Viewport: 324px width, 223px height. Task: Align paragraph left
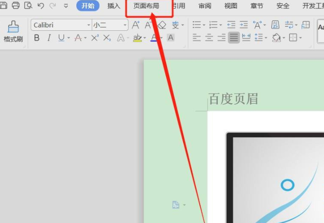coord(196,37)
